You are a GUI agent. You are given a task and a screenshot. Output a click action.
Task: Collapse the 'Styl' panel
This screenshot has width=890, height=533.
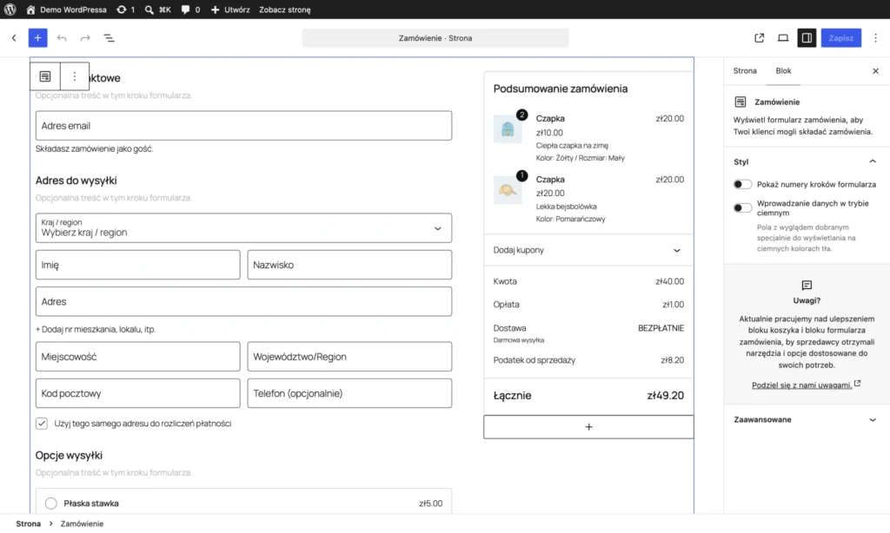point(806,161)
